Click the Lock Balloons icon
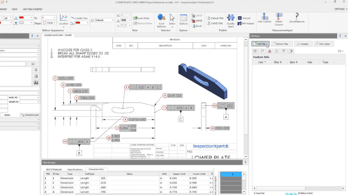This screenshot has height=195, width=348. pos(162,17)
